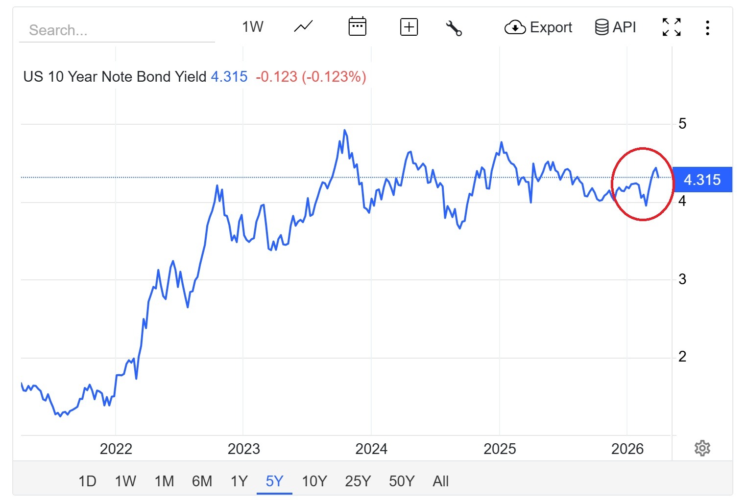Open the chart settings gear

(x=702, y=448)
